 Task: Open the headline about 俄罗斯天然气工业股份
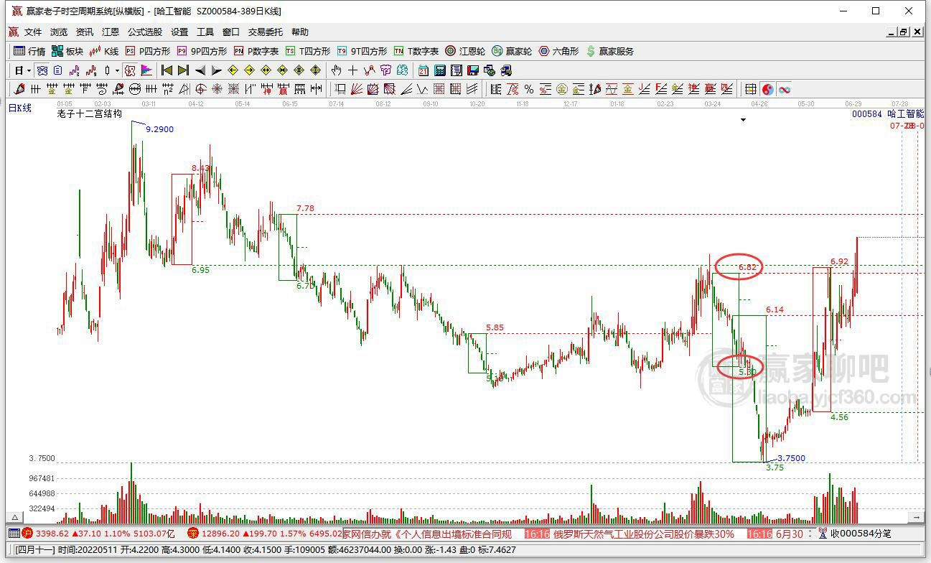click(644, 534)
